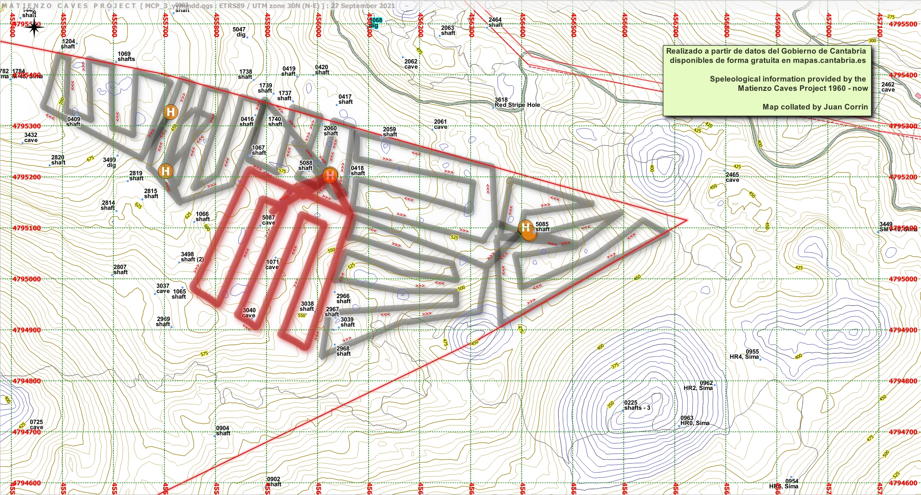Viewport: 921px width, 495px height.
Task: Select the 0418 shaft label
Action: tap(357, 170)
